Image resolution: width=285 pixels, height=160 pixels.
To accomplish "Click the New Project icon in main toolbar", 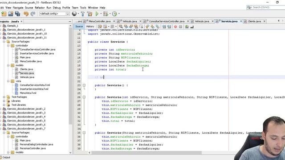I will (4, 14).
